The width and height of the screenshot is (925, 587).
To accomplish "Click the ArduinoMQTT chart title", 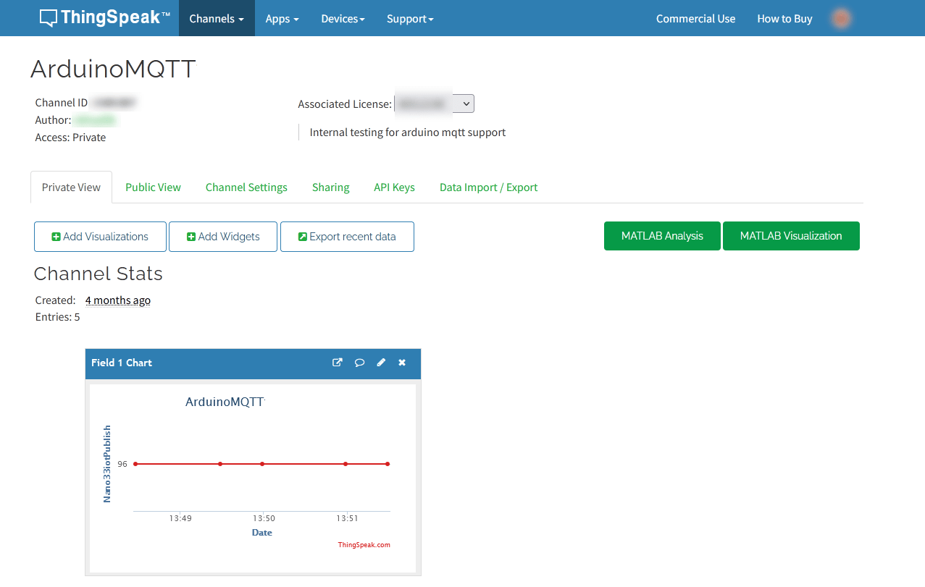I will click(225, 402).
